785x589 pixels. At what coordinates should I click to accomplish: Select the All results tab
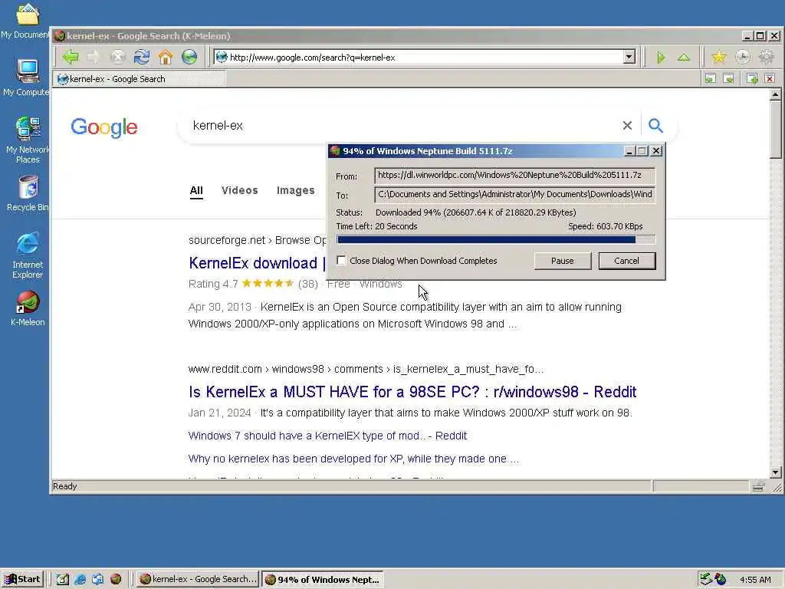tap(196, 190)
